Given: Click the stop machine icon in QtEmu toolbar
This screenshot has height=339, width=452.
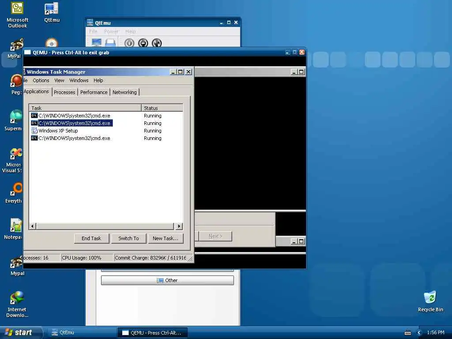Looking at the screenshot, I should pyautogui.click(x=143, y=43).
